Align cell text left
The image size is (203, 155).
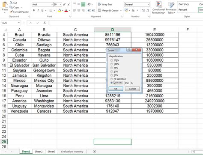(x=75, y=10)
